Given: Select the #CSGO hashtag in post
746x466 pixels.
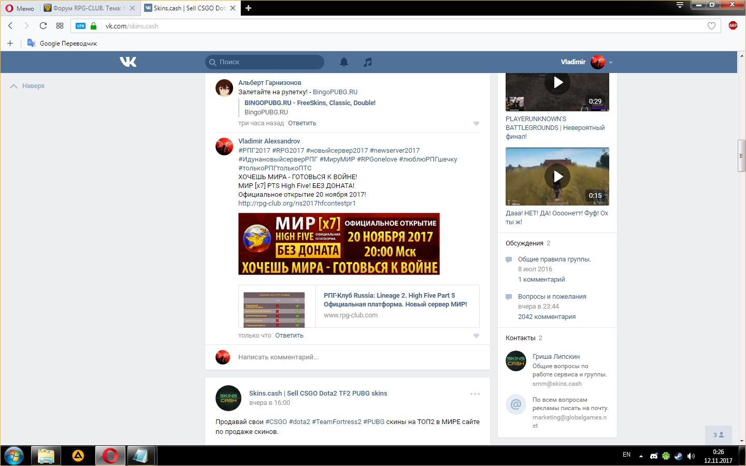Looking at the screenshot, I should click(276, 422).
